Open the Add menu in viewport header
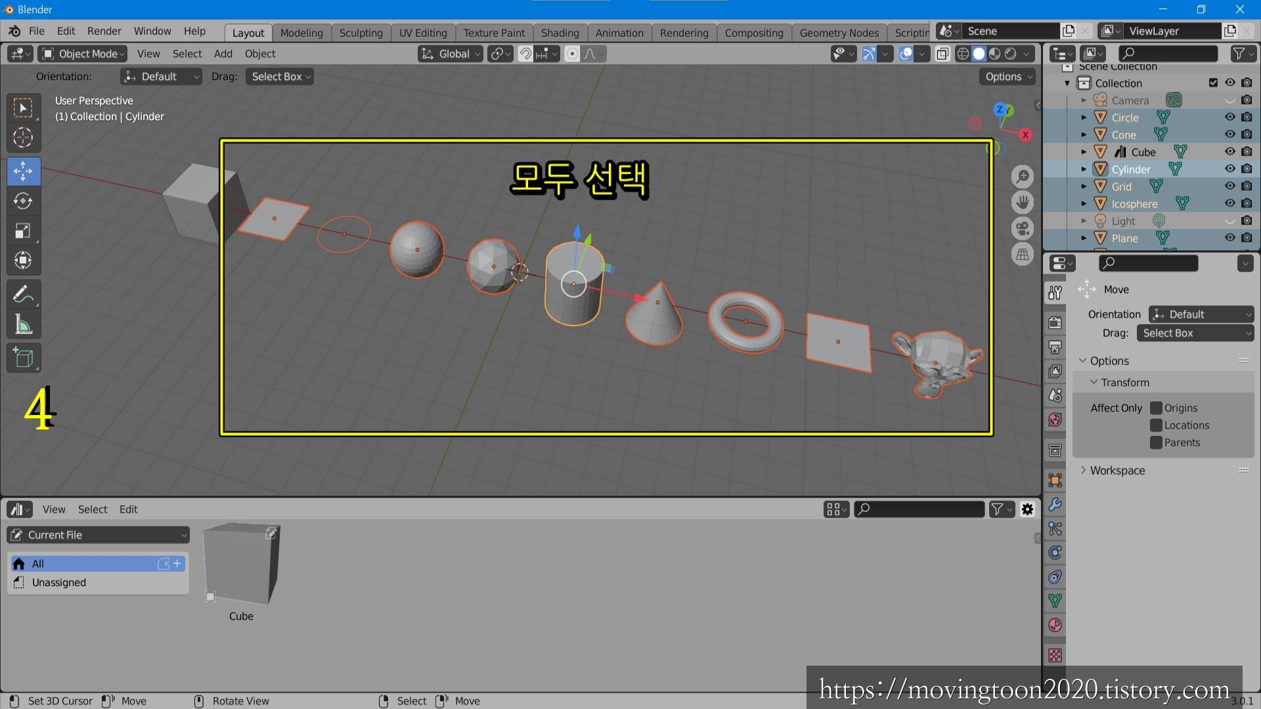Viewport: 1261px width, 709px height. 223,54
